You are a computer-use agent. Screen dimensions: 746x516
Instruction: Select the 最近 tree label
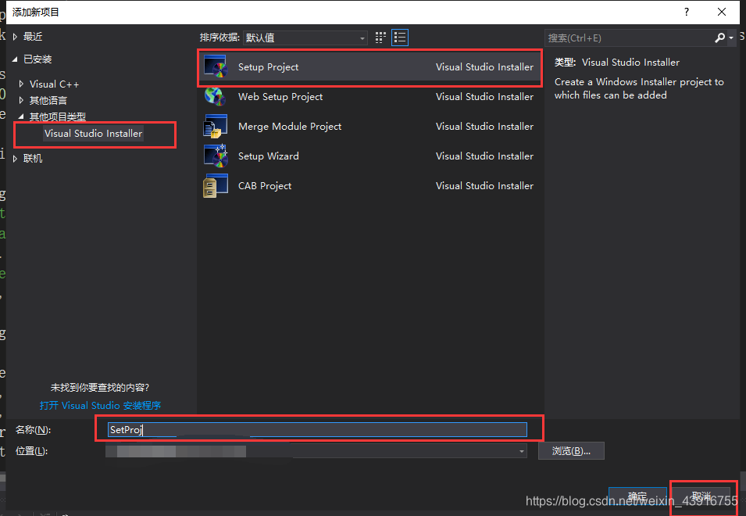33,37
